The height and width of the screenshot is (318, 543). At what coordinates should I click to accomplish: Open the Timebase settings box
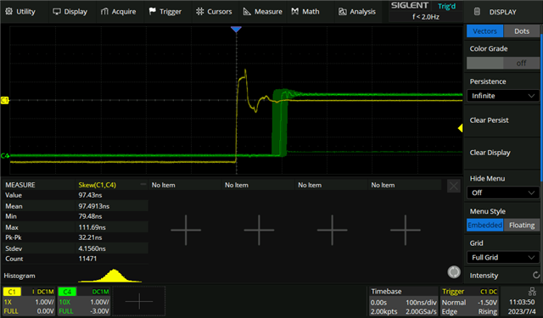(x=404, y=301)
